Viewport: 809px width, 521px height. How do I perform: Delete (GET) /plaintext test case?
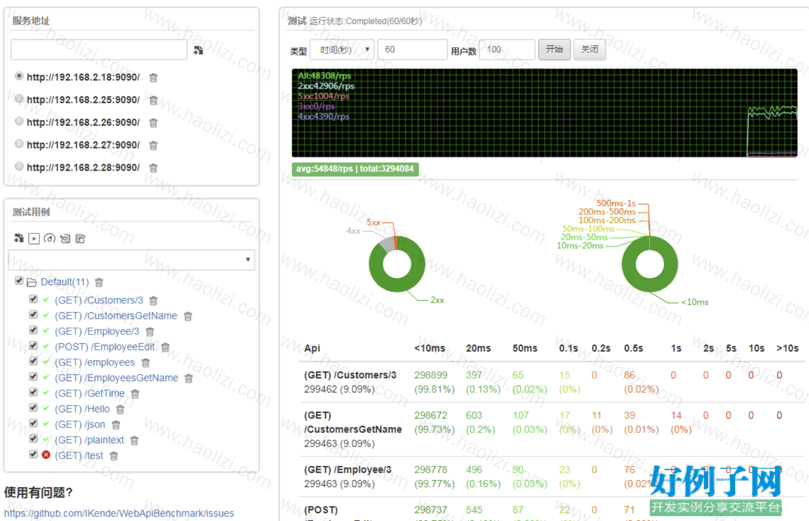[134, 441]
